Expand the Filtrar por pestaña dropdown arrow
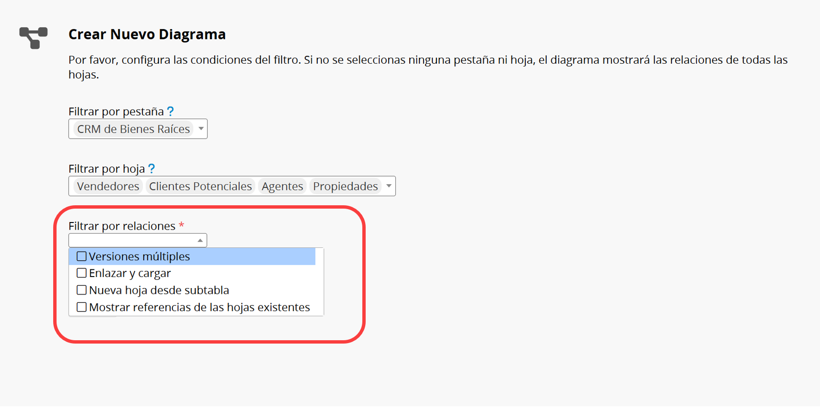Viewport: 820px width, 412px height. tap(201, 129)
